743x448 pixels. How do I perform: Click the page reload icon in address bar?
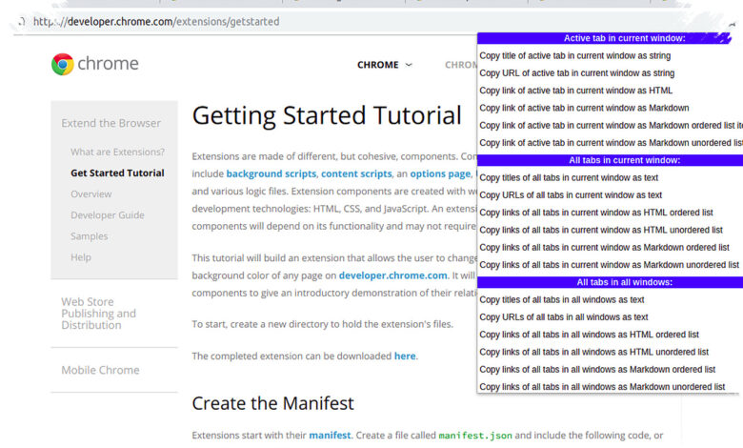[x=21, y=22]
